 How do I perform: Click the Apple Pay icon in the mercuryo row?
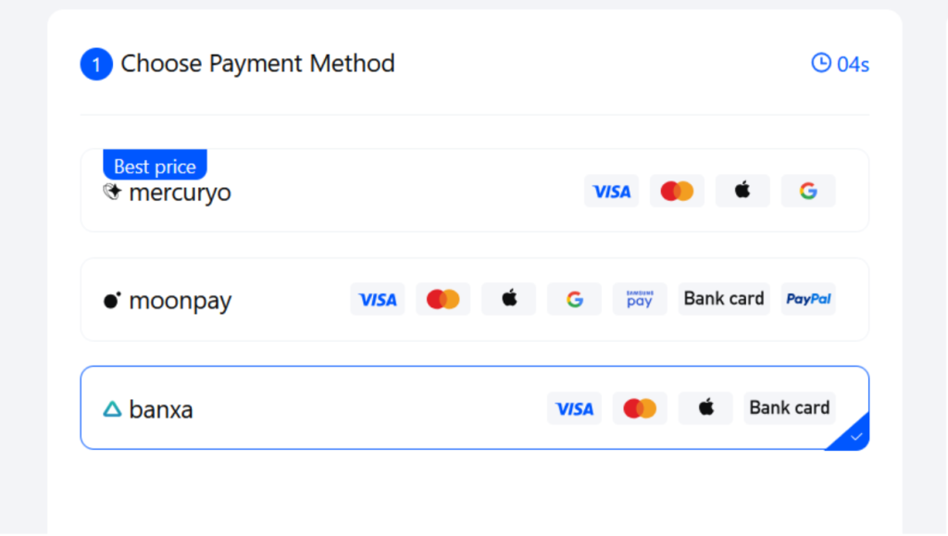click(742, 191)
